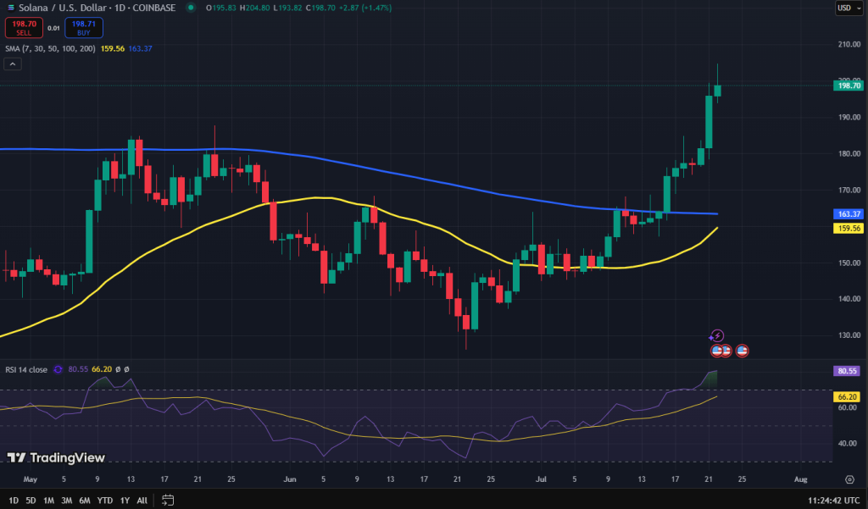
Task: Open timezone menu showing 11:24:42 UTC
Action: pos(834,501)
